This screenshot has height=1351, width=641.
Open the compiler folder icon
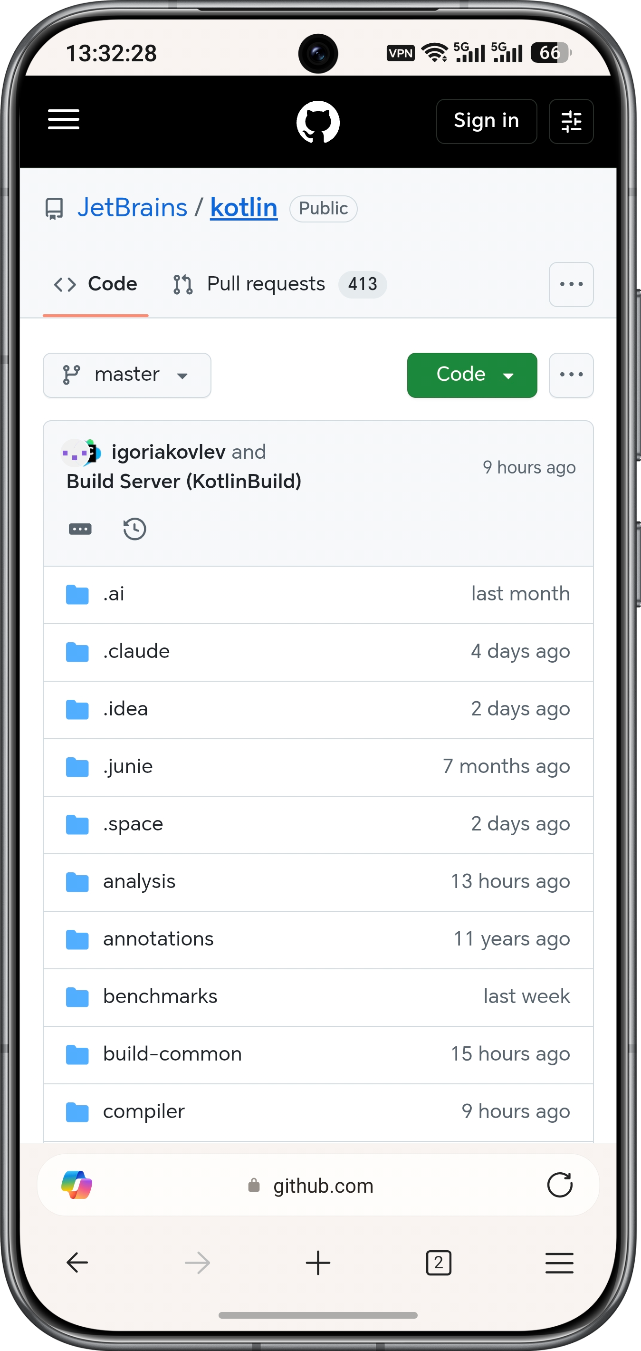(x=77, y=1112)
